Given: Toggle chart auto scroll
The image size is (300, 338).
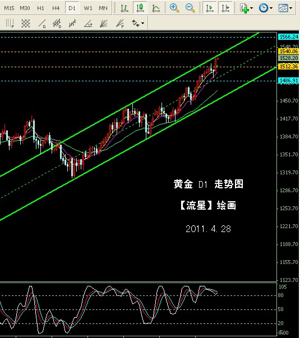Looking at the screenshot, I should (x=209, y=8).
